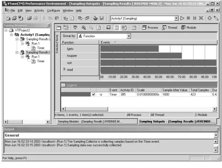Click the cancel X icon beside pause
The image size is (222, 168).
point(201,18)
